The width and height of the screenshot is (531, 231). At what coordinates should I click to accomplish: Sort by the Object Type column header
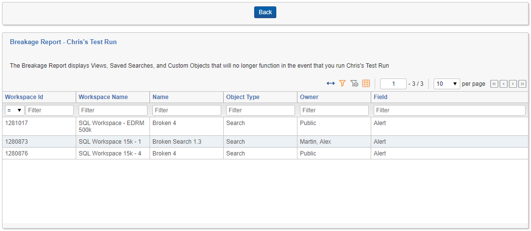pos(243,97)
